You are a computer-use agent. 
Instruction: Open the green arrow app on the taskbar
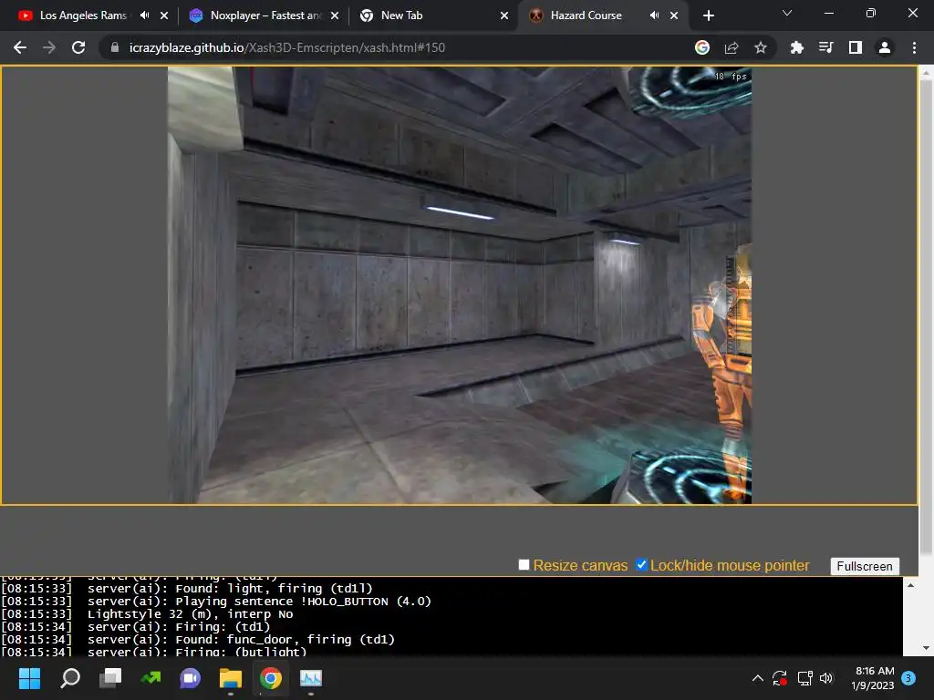(x=150, y=678)
